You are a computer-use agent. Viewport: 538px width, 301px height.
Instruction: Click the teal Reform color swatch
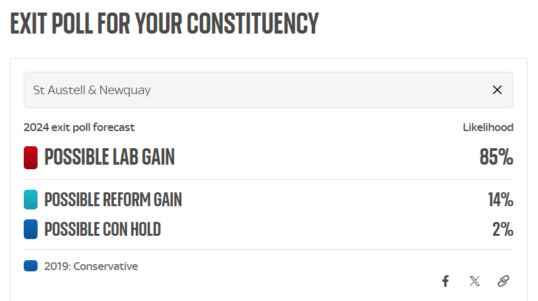click(x=30, y=200)
